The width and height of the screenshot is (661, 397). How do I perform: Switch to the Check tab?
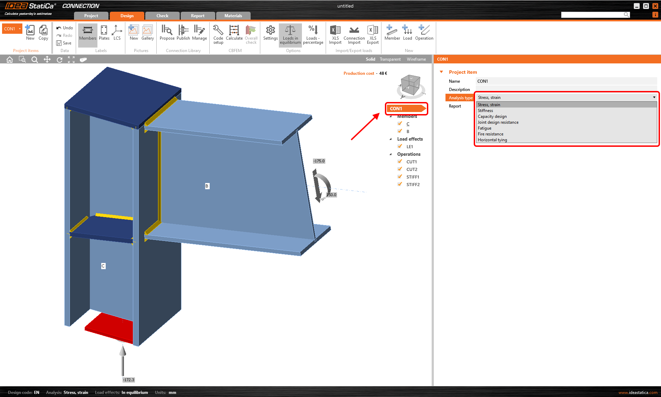pos(162,16)
